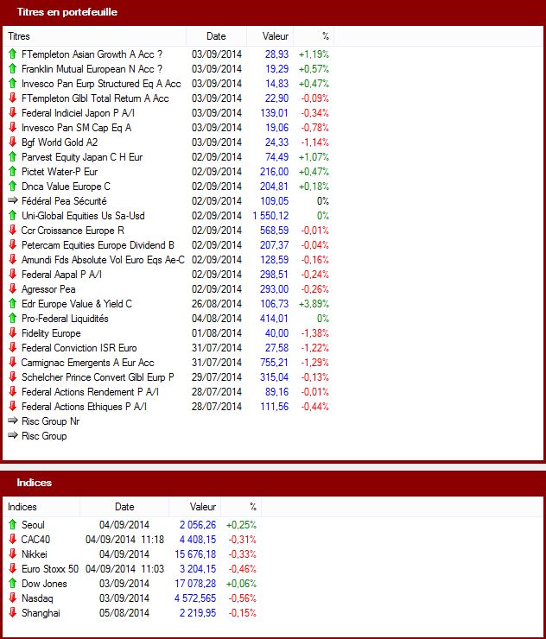This screenshot has height=639, width=546.
Task: Select the CAC40 index row
Action: [x=132, y=540]
